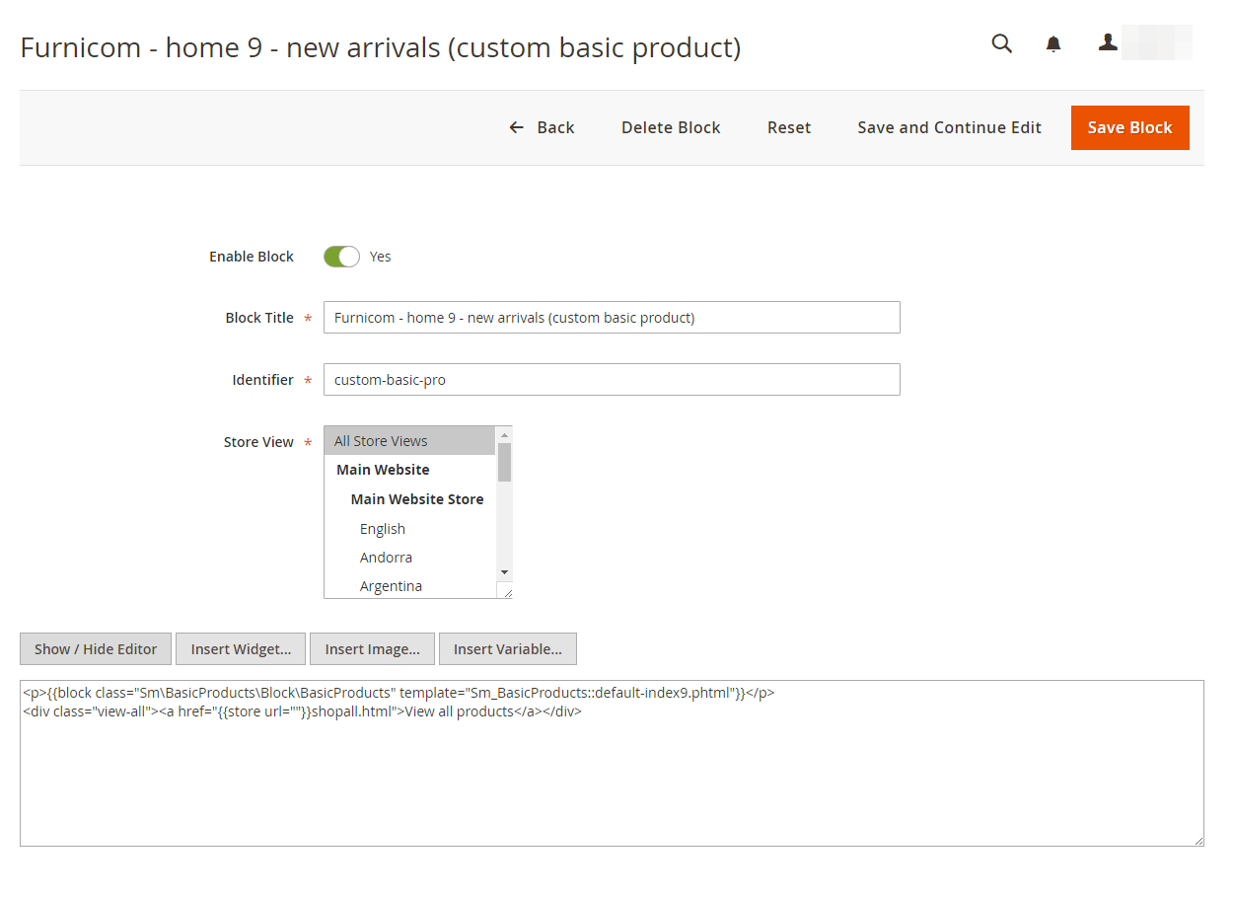1234x898 pixels.
Task: Click the Yes label beside the switch
Action: (381, 257)
